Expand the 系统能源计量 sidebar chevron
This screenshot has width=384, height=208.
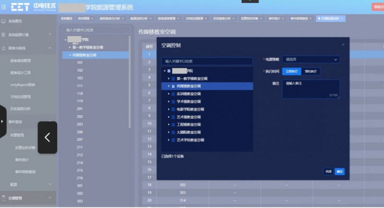50,35
